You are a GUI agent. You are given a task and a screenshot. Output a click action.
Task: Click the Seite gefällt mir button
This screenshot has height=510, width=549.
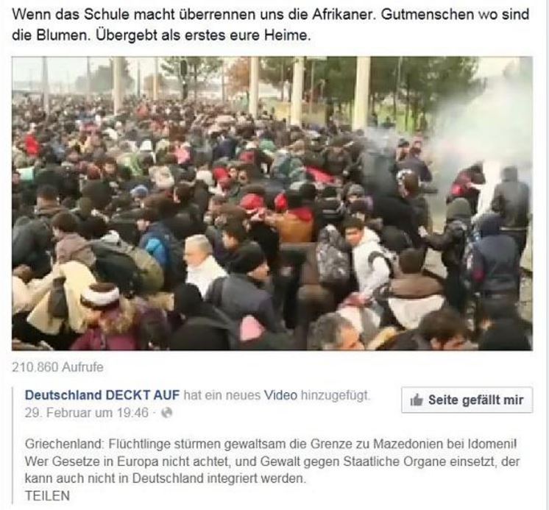coord(467,400)
